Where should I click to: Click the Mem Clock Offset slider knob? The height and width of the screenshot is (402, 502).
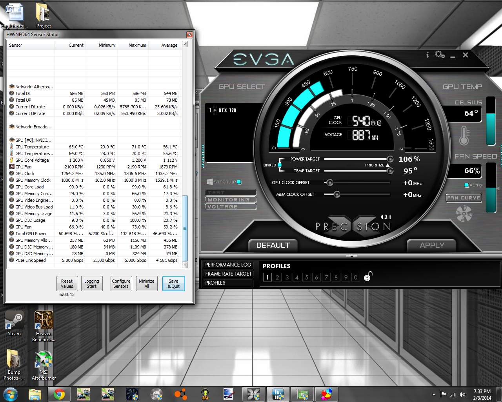[x=336, y=194]
